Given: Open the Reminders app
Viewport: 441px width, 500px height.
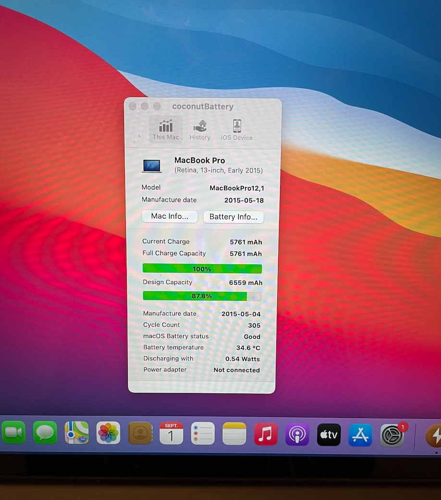Looking at the screenshot, I should [203, 433].
